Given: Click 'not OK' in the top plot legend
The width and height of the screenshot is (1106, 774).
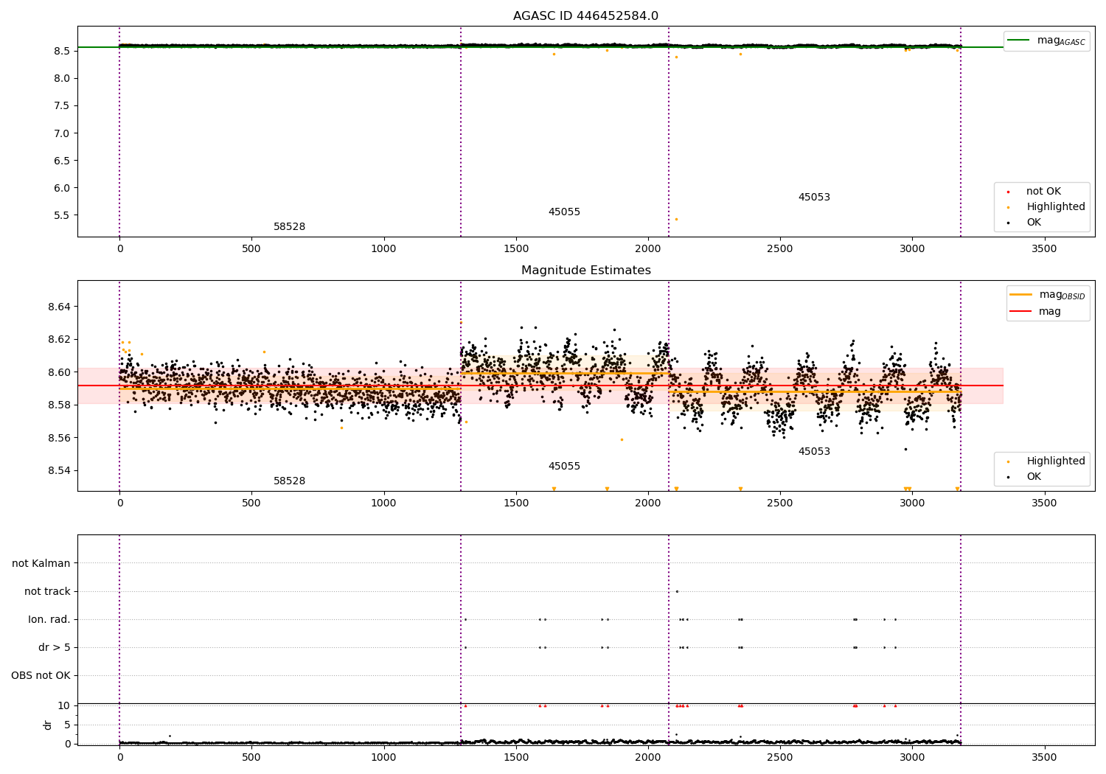Looking at the screenshot, I should pyautogui.click(x=1043, y=192).
